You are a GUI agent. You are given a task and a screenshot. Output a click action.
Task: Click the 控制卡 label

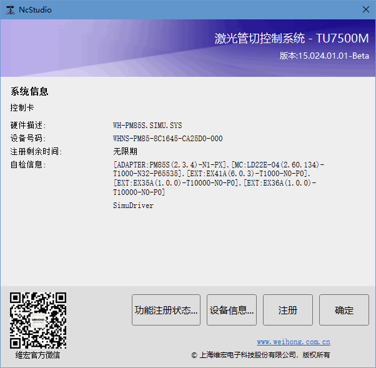(22, 107)
